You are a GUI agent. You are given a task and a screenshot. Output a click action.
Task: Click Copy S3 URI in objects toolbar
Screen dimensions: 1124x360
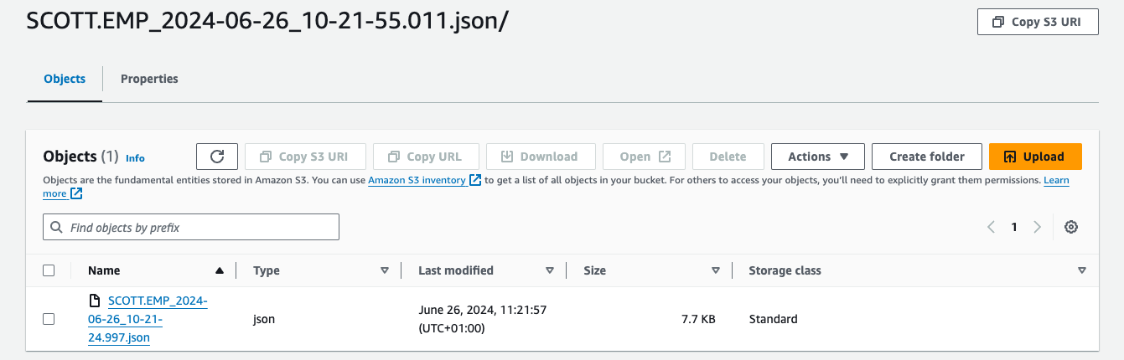pos(306,157)
